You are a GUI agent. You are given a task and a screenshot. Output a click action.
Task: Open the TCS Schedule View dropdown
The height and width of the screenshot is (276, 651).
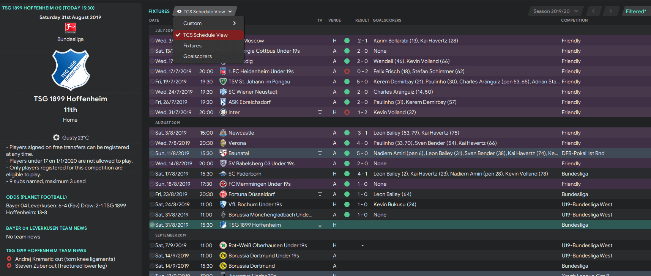point(205,11)
